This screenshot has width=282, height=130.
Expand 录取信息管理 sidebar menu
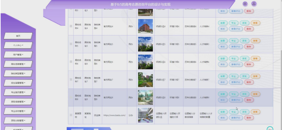coord(18,101)
